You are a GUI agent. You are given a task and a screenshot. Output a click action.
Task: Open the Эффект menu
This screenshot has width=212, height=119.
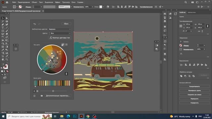click(x=58, y=2)
